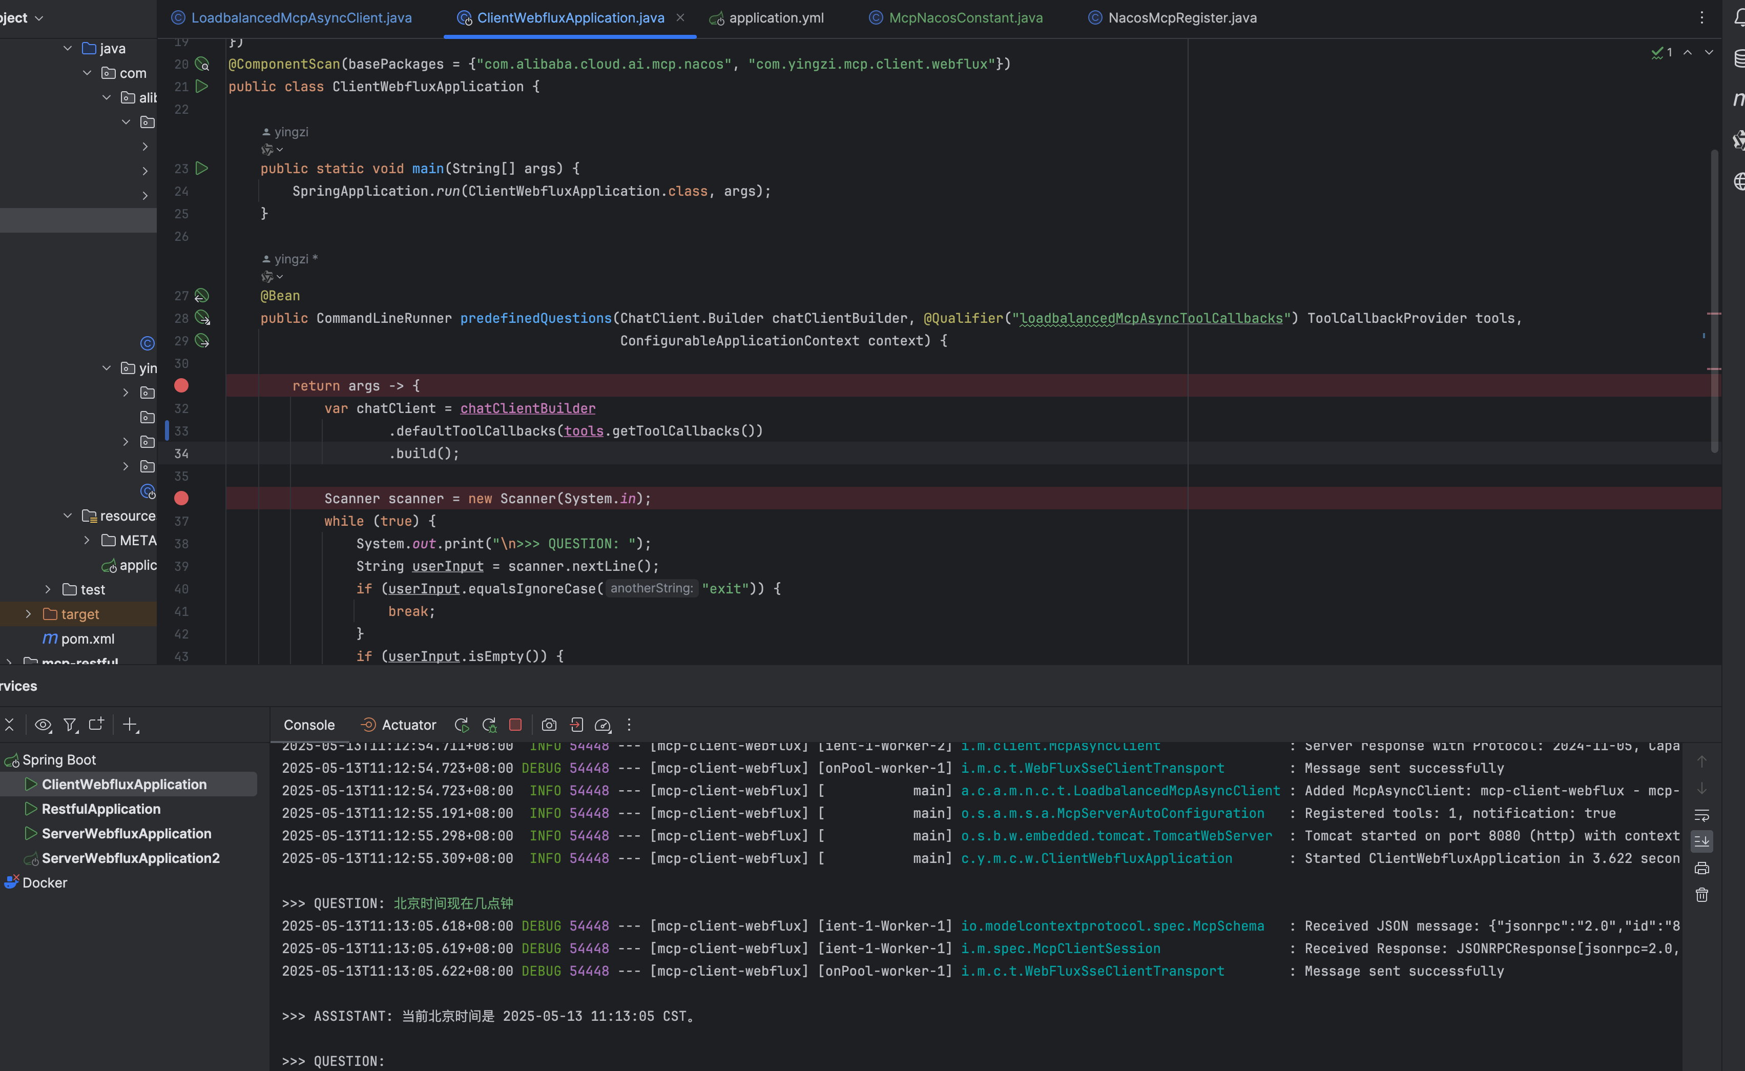The image size is (1745, 1071).
Task: Click the Print console output icon
Action: 1702,869
